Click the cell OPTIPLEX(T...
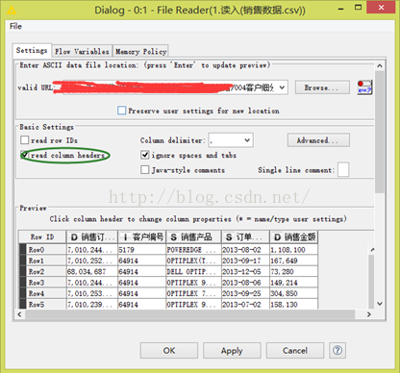 pos(193,261)
